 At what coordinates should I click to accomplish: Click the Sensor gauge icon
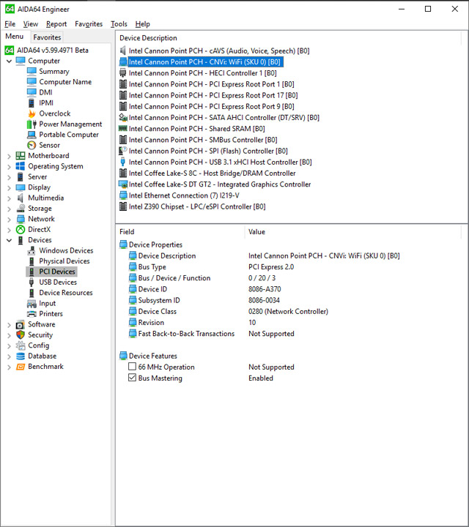point(32,145)
